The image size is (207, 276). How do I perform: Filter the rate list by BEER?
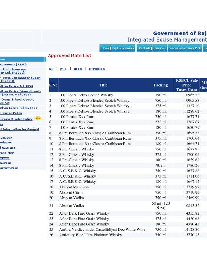(x=78, y=69)
